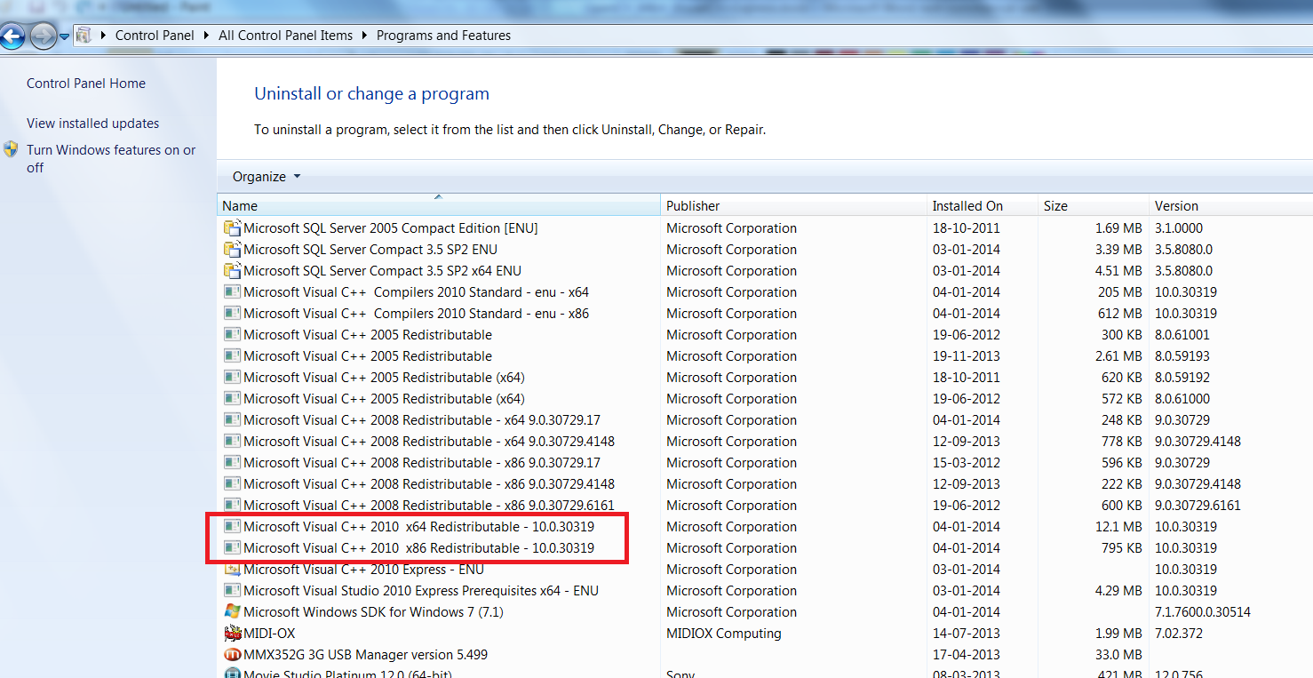This screenshot has height=678, width=1313.
Task: Click icon of Compilers 2010 Standard enu x86
Action: point(232,314)
